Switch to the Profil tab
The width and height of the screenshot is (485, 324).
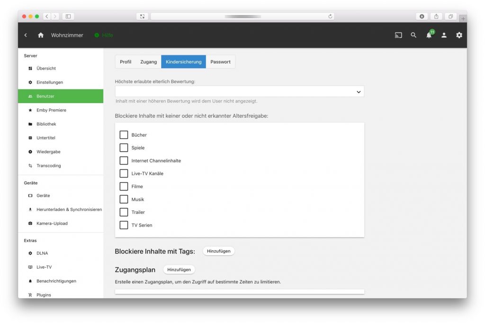coord(126,62)
